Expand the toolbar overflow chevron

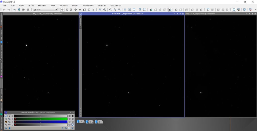pos(255,10)
